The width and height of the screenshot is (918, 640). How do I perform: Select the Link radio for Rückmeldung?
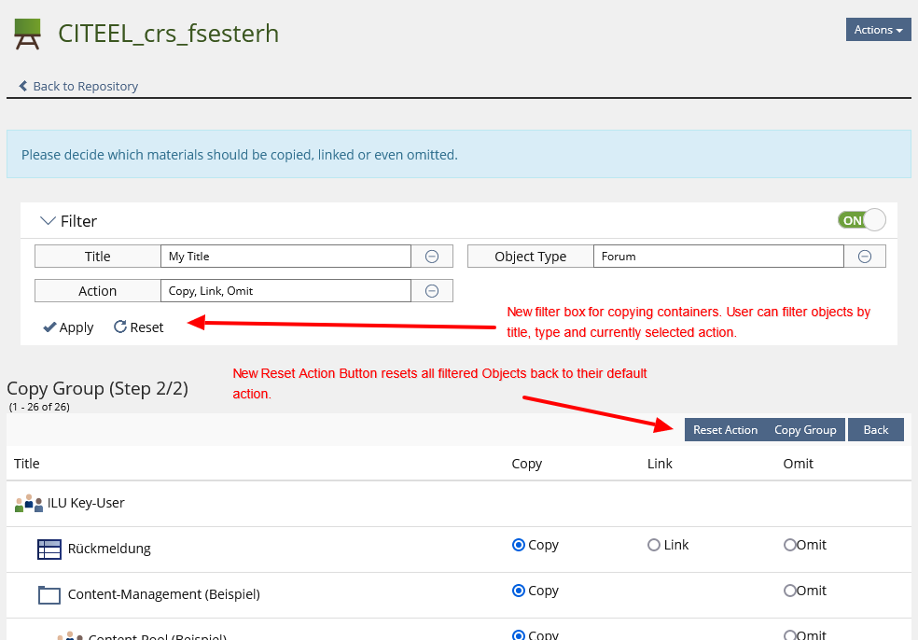(654, 545)
